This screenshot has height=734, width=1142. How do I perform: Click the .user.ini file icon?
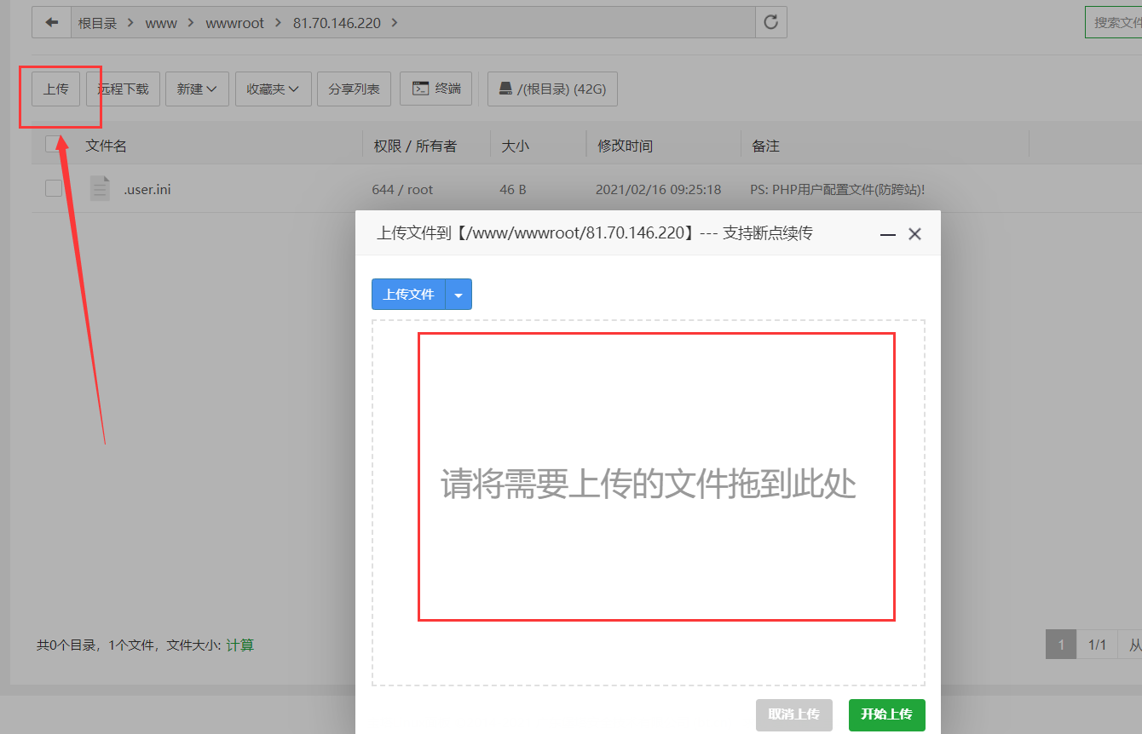click(x=101, y=188)
